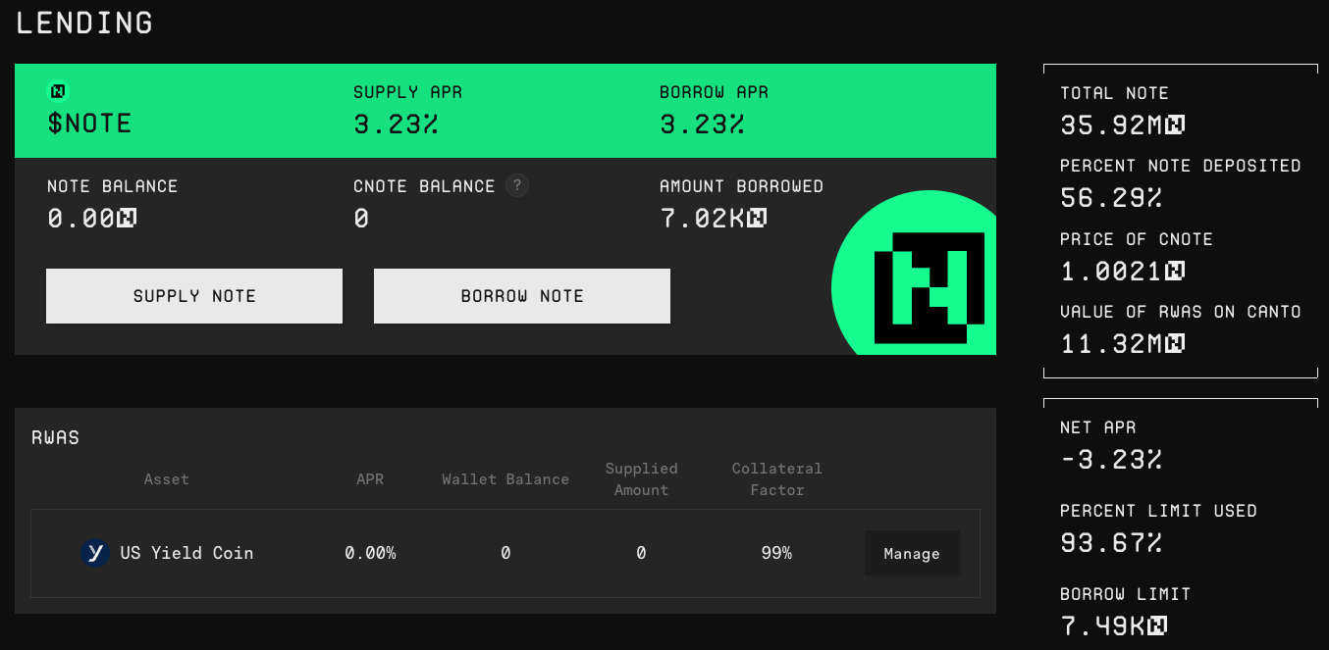Click the NOTE symbol beside Amount Borrowed 7.02K
Viewport: 1329px width, 650px height.
(756, 219)
